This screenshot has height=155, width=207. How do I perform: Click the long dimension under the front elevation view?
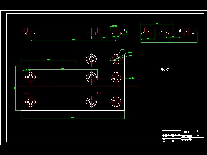[73, 40]
